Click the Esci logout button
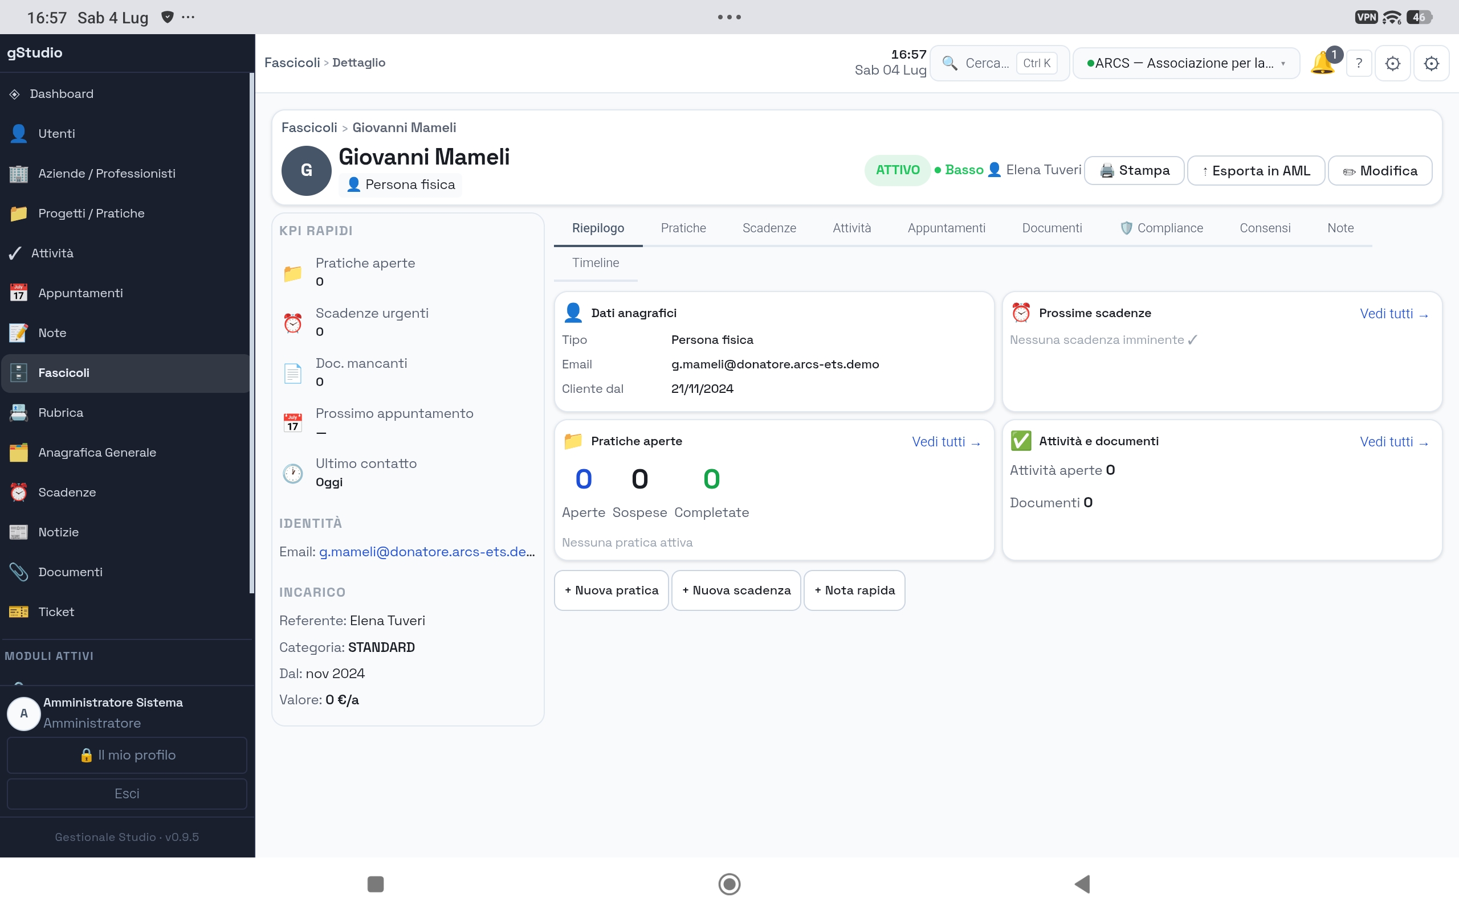This screenshot has width=1459, height=911. (x=127, y=794)
